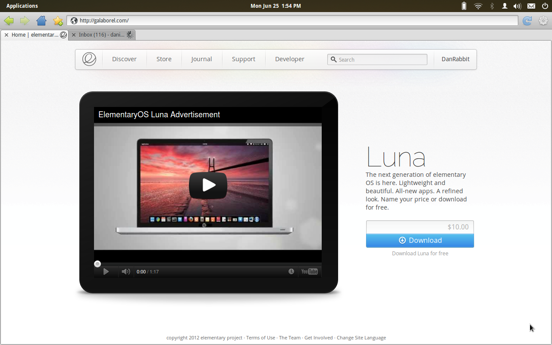Mute the video volume

(125, 272)
